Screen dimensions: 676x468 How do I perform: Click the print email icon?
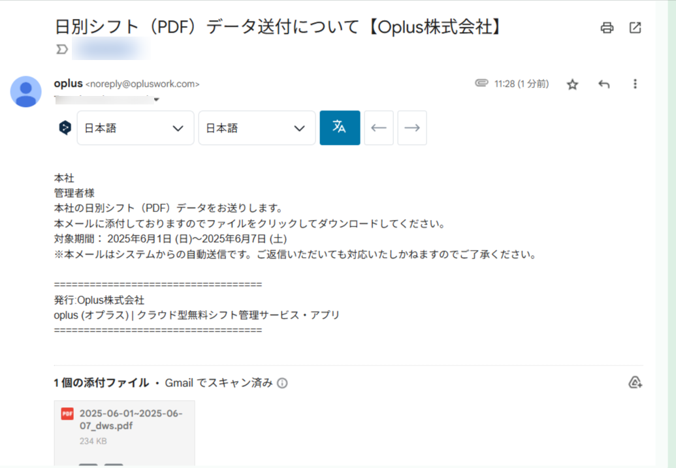tap(607, 27)
